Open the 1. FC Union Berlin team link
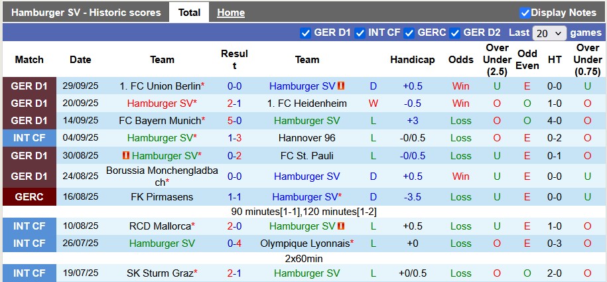This screenshot has height=282, width=607. 159,86
